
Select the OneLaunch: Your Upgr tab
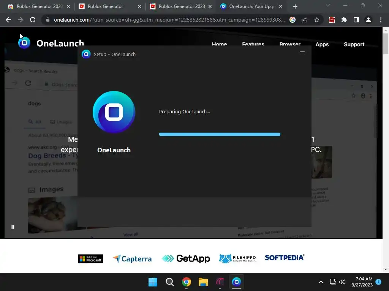click(x=251, y=6)
